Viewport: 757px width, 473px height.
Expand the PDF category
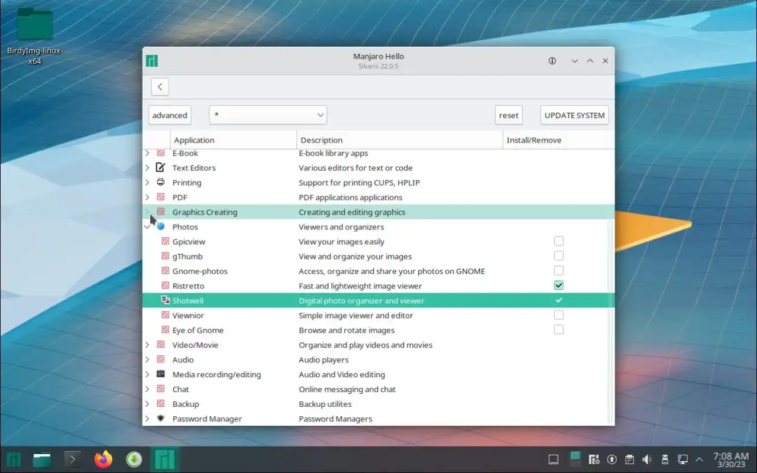147,197
